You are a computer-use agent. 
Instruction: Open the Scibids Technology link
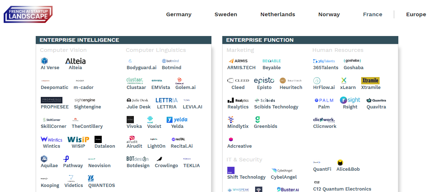click(x=276, y=107)
